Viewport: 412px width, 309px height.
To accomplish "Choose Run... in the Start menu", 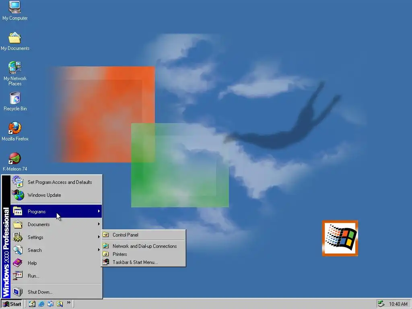I will [56, 276].
